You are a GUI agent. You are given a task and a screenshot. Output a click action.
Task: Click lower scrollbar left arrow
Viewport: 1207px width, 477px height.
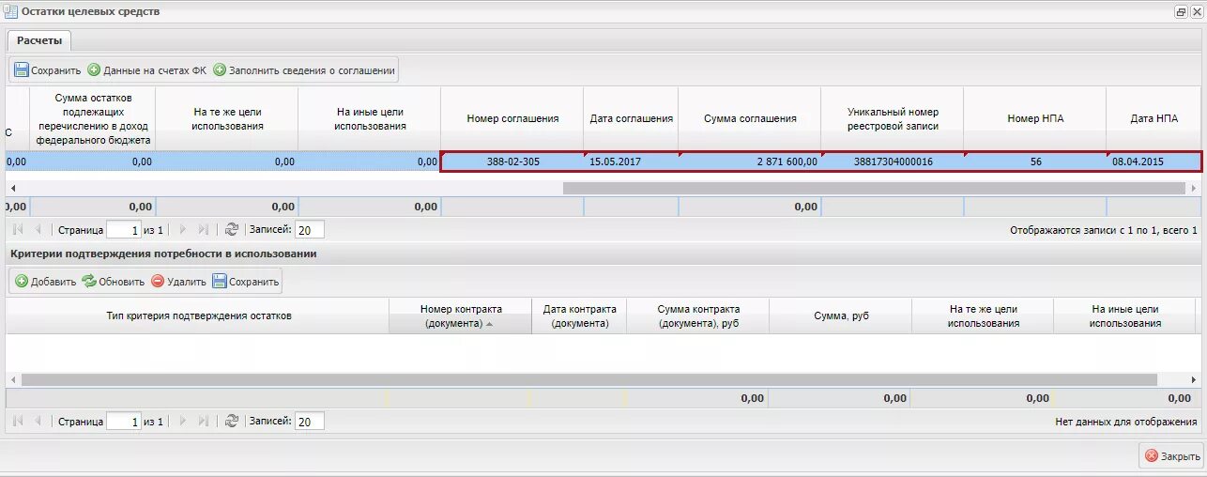[x=11, y=379]
